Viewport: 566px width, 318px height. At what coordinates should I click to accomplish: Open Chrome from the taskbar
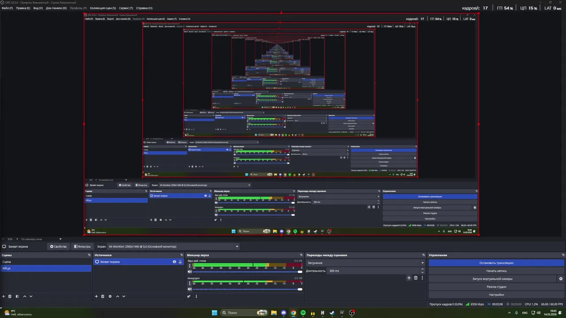[x=293, y=313]
